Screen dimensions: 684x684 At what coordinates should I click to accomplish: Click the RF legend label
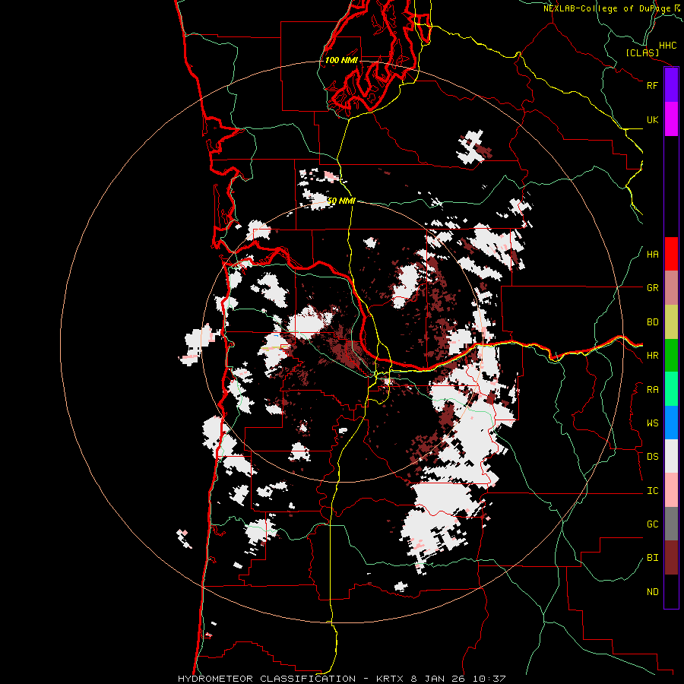pyautogui.click(x=652, y=85)
